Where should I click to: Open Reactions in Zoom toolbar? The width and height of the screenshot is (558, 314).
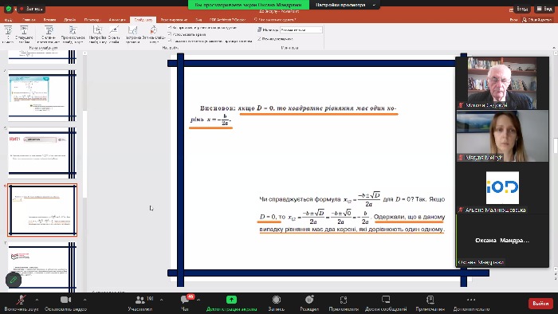[309, 303]
